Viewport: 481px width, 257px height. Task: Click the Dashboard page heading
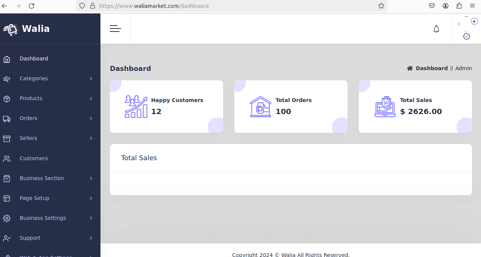click(130, 69)
